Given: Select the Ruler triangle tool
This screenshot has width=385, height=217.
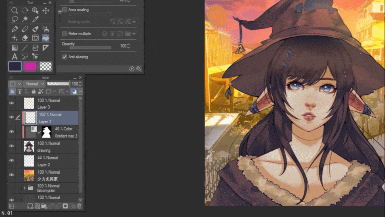Looking at the screenshot, I should click(46, 48).
